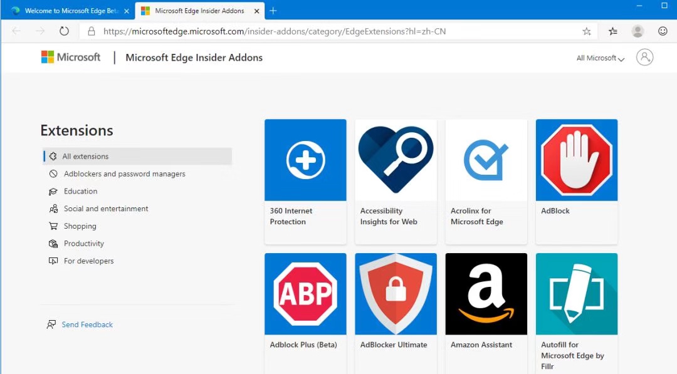Close the Welcome to Microsoft Edge tab
Screen dimensions: 677x374
(127, 11)
